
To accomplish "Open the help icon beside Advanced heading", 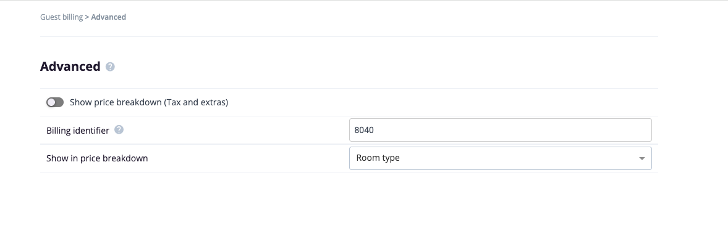I will (x=110, y=67).
